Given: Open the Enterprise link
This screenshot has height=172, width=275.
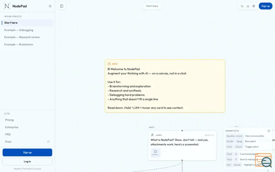Looking at the screenshot, I should pos(12,127).
